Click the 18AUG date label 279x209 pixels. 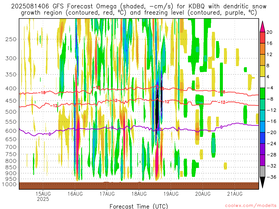(x=139, y=193)
